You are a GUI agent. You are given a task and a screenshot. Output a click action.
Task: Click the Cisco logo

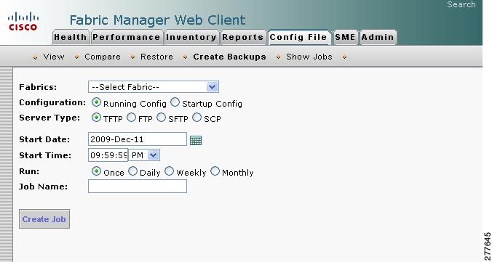pos(23,21)
